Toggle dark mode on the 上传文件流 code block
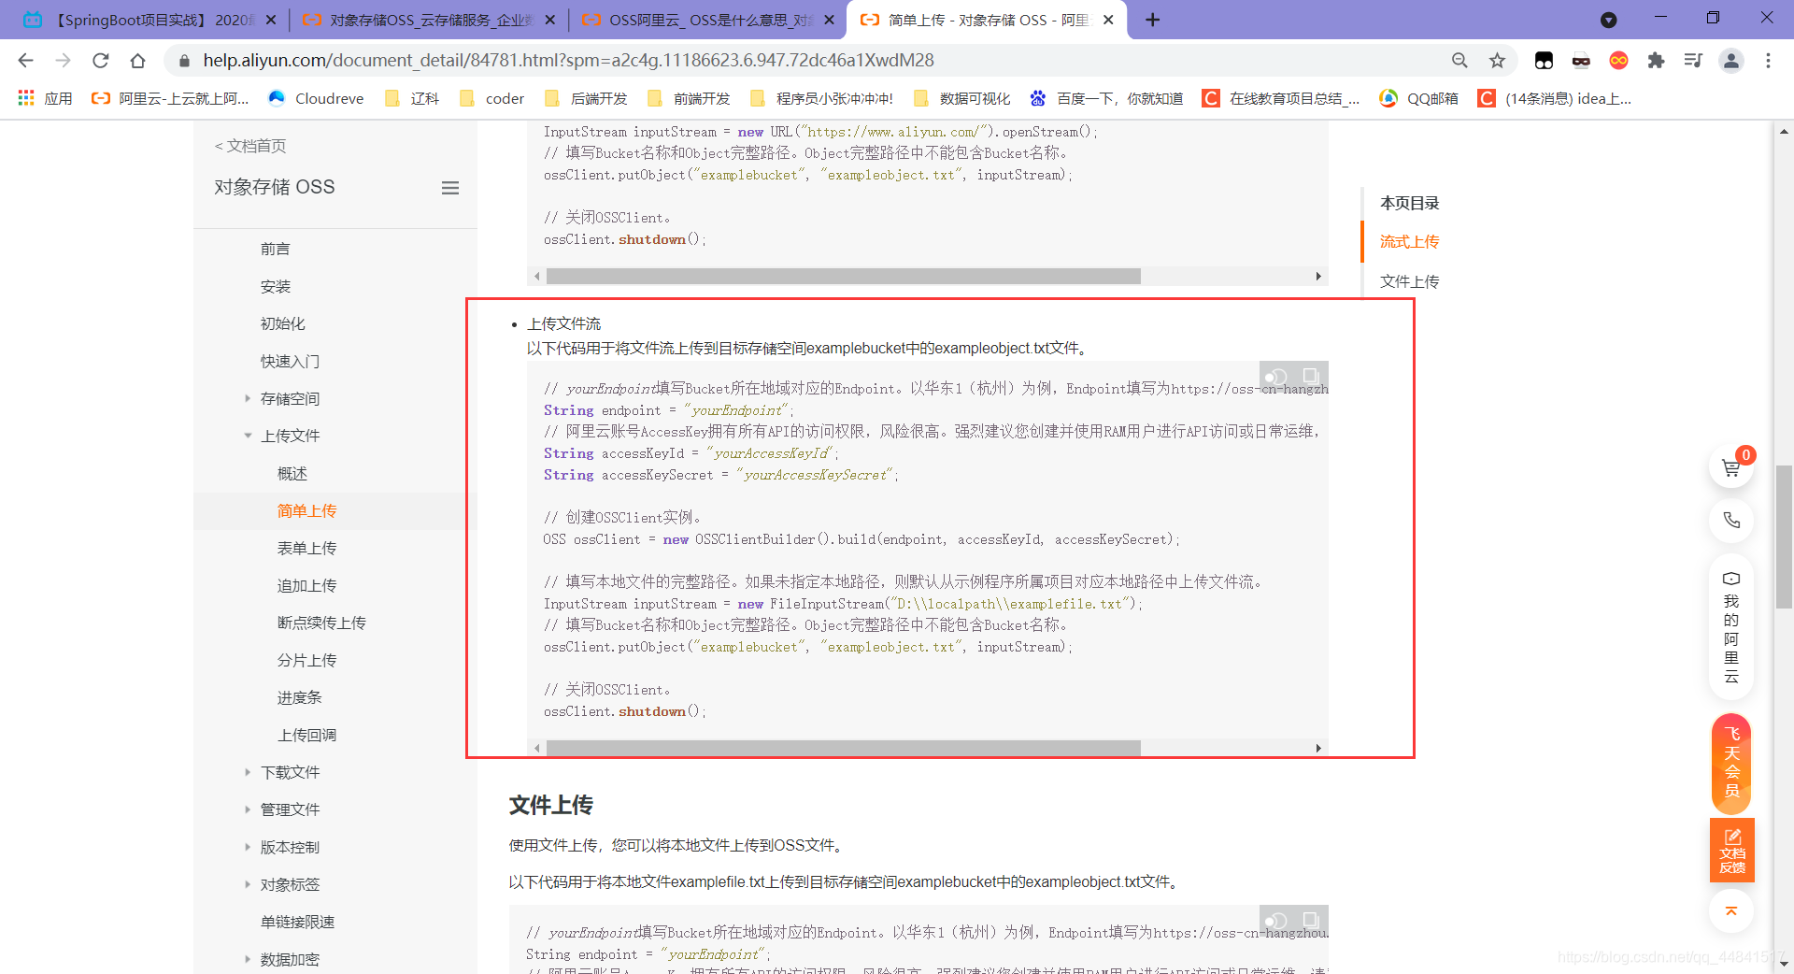This screenshot has height=974, width=1794. point(1276,376)
